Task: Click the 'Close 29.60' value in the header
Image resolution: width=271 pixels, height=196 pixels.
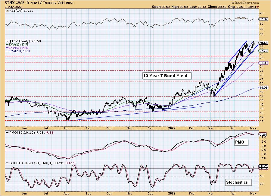Action: [217, 7]
